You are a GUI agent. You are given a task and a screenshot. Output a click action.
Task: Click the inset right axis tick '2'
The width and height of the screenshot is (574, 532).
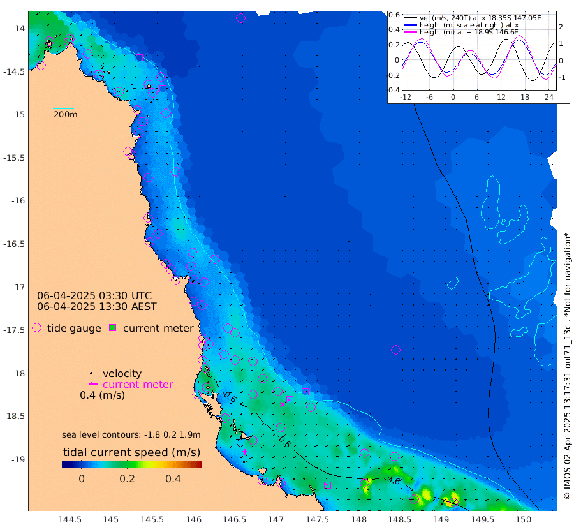(x=561, y=26)
